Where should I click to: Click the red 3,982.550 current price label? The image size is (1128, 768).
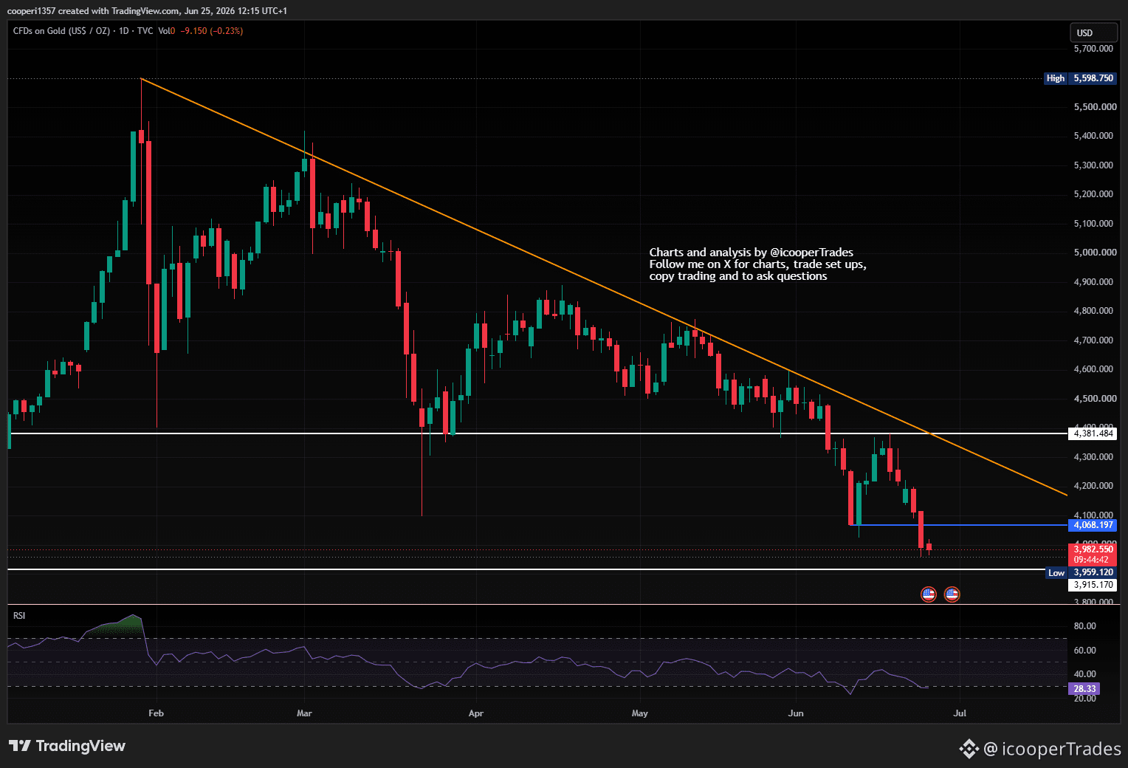click(1093, 549)
